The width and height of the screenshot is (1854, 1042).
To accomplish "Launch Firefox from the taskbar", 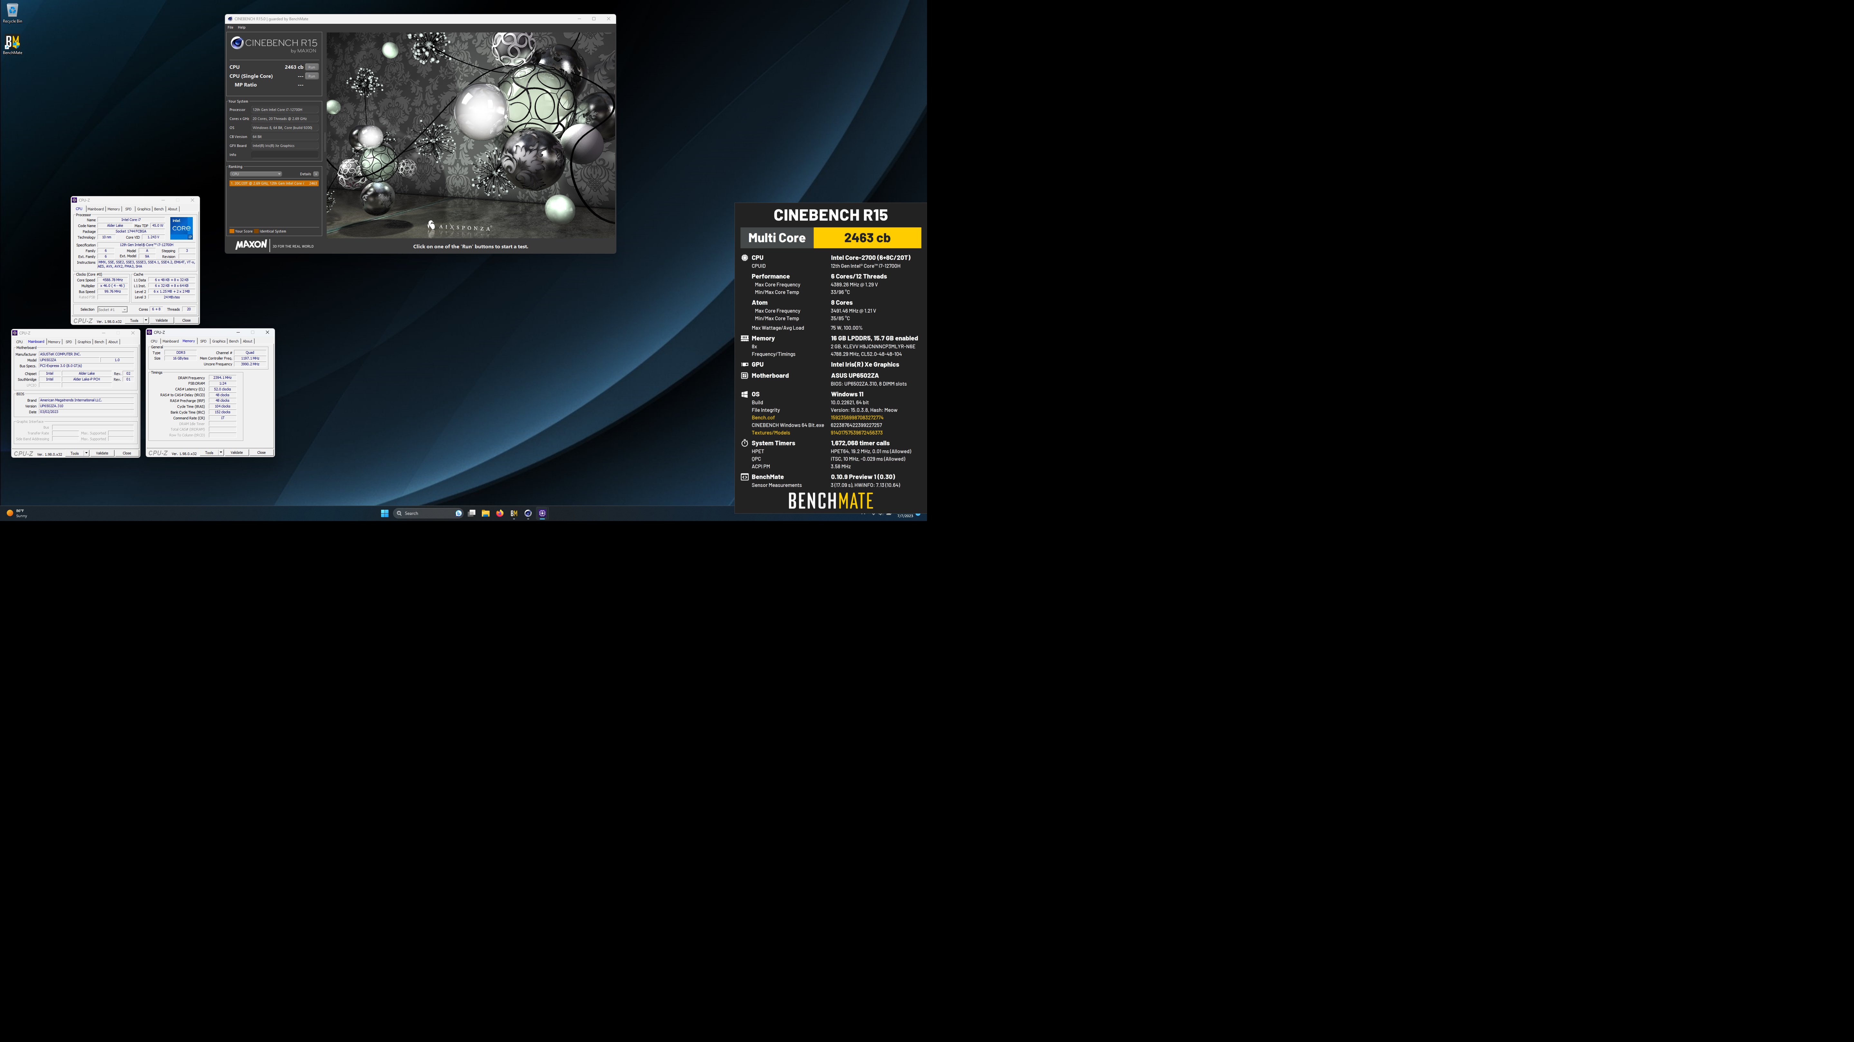I will pos(500,514).
